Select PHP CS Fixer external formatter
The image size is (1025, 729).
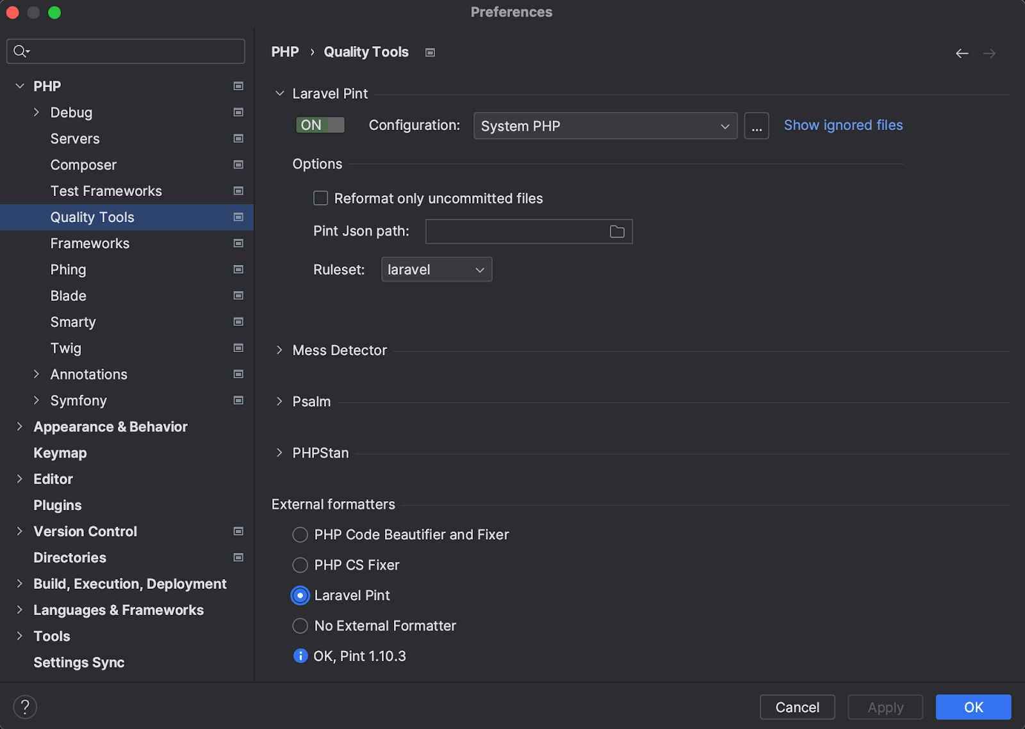pos(300,565)
